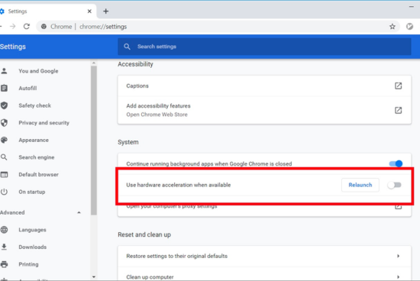This screenshot has height=281, width=420.
Task: Open Languages settings
Action: [32, 230]
